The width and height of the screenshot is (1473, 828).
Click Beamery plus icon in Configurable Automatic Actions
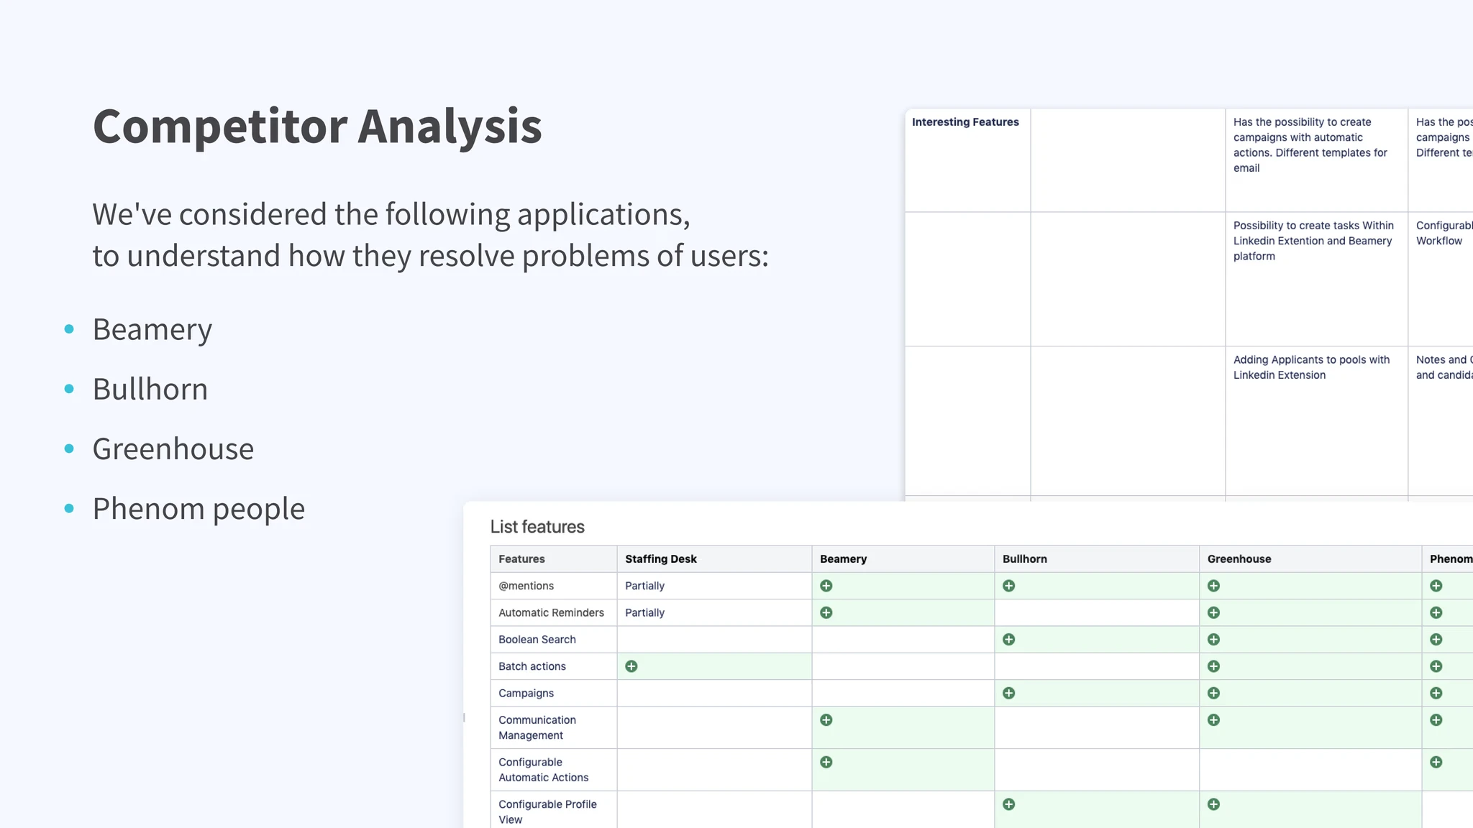tap(826, 763)
